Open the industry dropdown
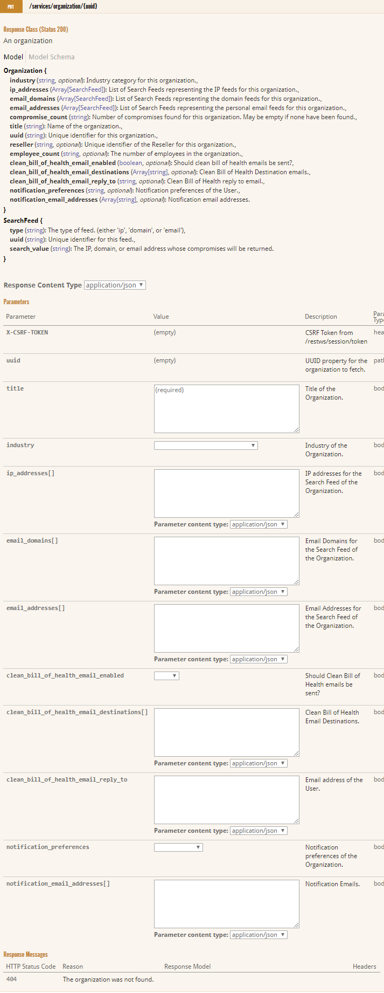384x993 pixels. click(206, 446)
